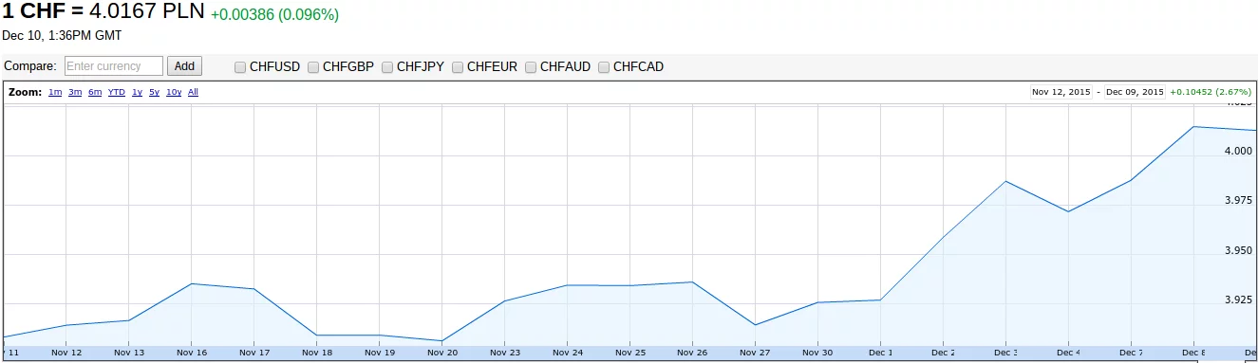
Task: Click the Add currency button
Action: (184, 66)
